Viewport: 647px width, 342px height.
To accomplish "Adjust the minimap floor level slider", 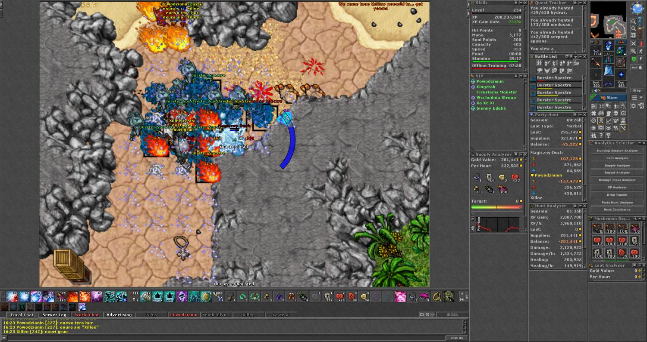I will [640, 27].
